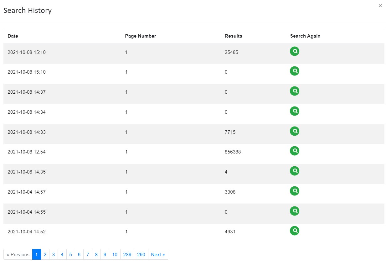Viewport: 386px width, 265px height.
Task: Click the results value 4 for 2021-10-06
Action: tap(226, 172)
